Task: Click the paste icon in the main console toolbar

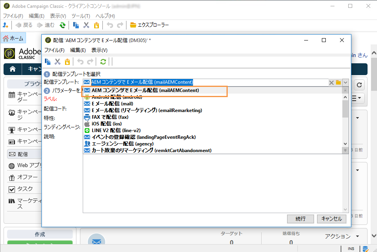Action: [97, 25]
